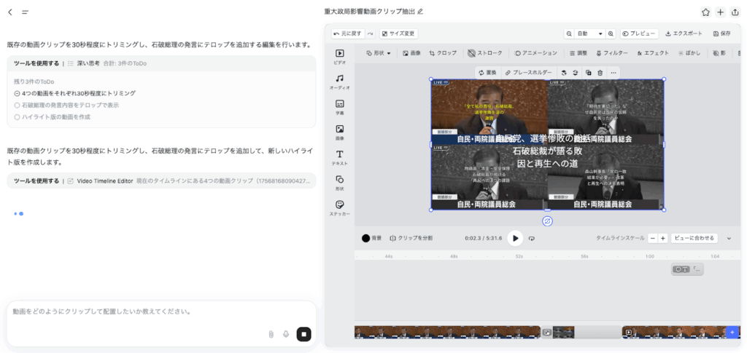
Task: Open the アニメーション toolbar option
Action: tap(535, 53)
